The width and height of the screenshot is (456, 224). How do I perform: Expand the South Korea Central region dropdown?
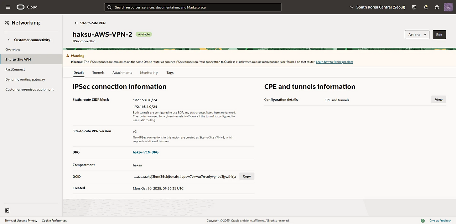pyautogui.click(x=378, y=7)
